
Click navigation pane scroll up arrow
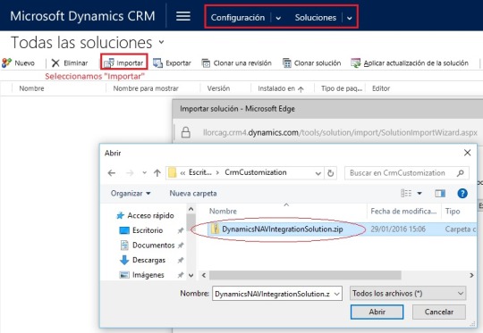click(191, 209)
